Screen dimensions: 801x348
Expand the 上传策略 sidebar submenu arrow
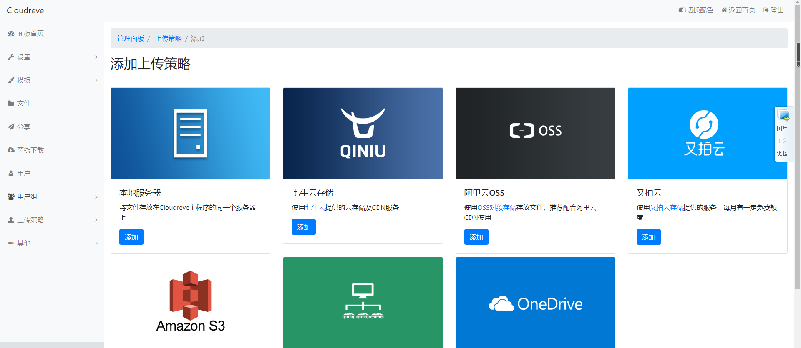(96, 220)
